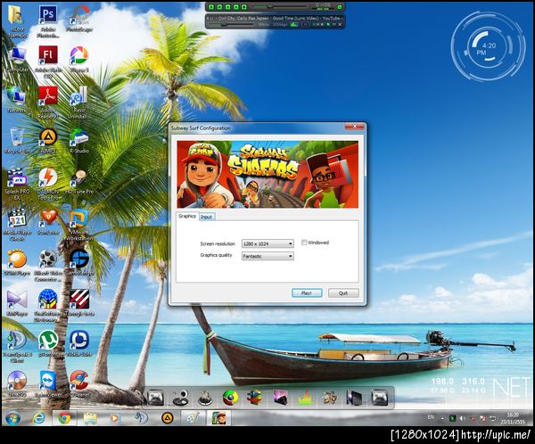Click the Subway Surfers banner image
This screenshot has width=535, height=444.
pyautogui.click(x=267, y=175)
